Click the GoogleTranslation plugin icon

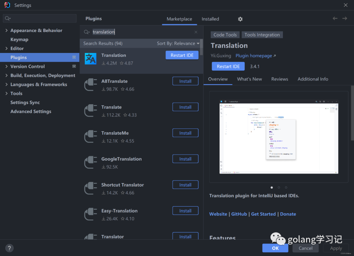[90, 162]
